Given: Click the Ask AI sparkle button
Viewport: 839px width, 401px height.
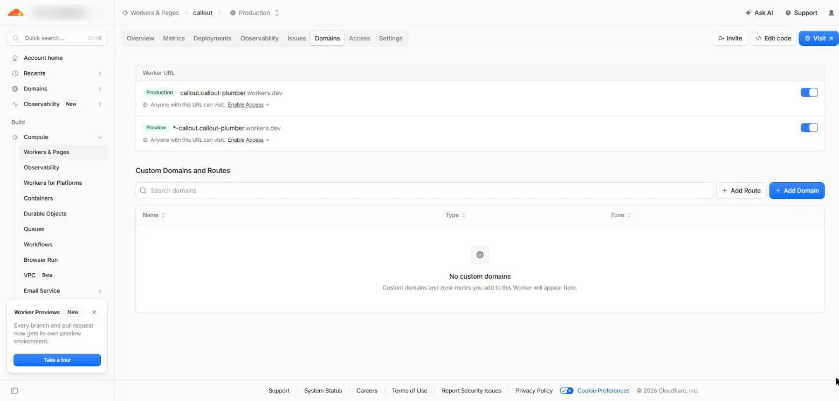Looking at the screenshot, I should coord(759,13).
